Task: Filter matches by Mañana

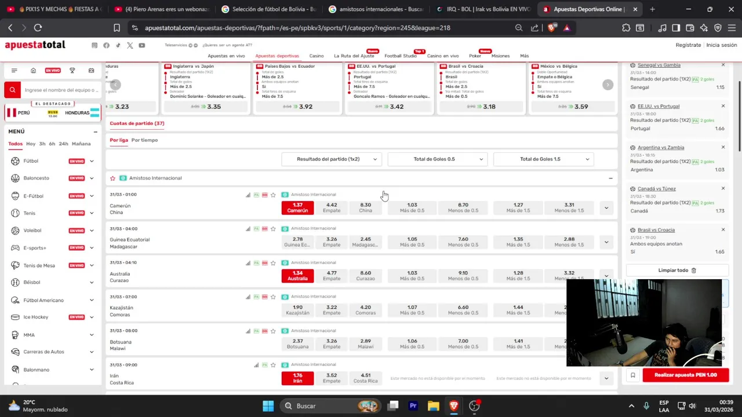Action: 81,144
